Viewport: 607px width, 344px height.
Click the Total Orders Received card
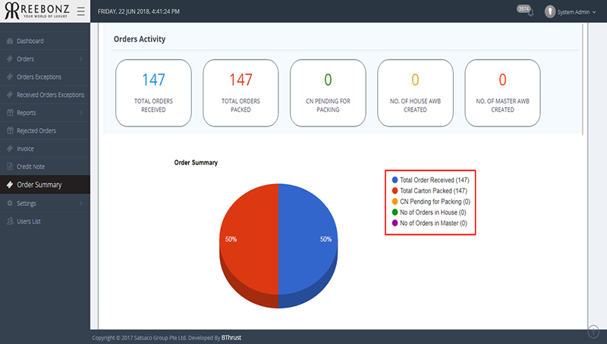pos(153,92)
